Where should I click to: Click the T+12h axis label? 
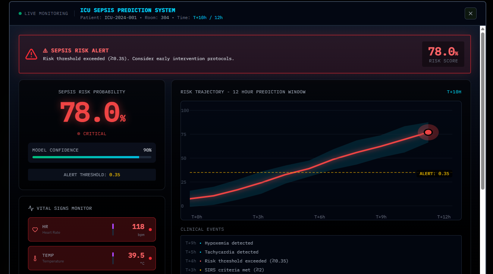(444, 217)
